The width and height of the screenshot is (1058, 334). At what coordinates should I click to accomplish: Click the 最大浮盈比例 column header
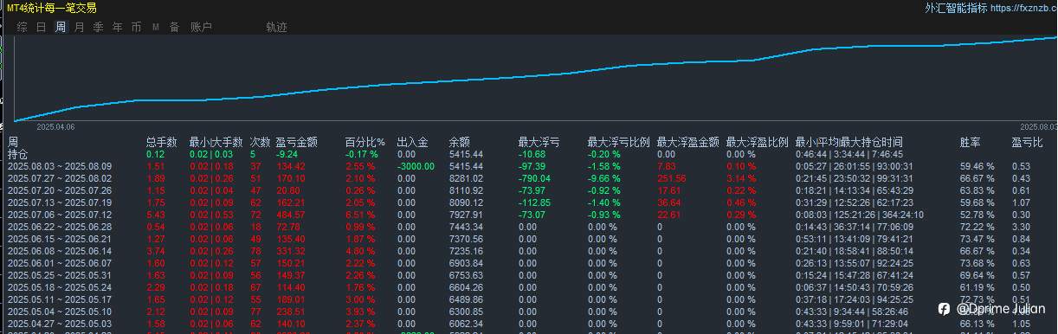(x=757, y=142)
